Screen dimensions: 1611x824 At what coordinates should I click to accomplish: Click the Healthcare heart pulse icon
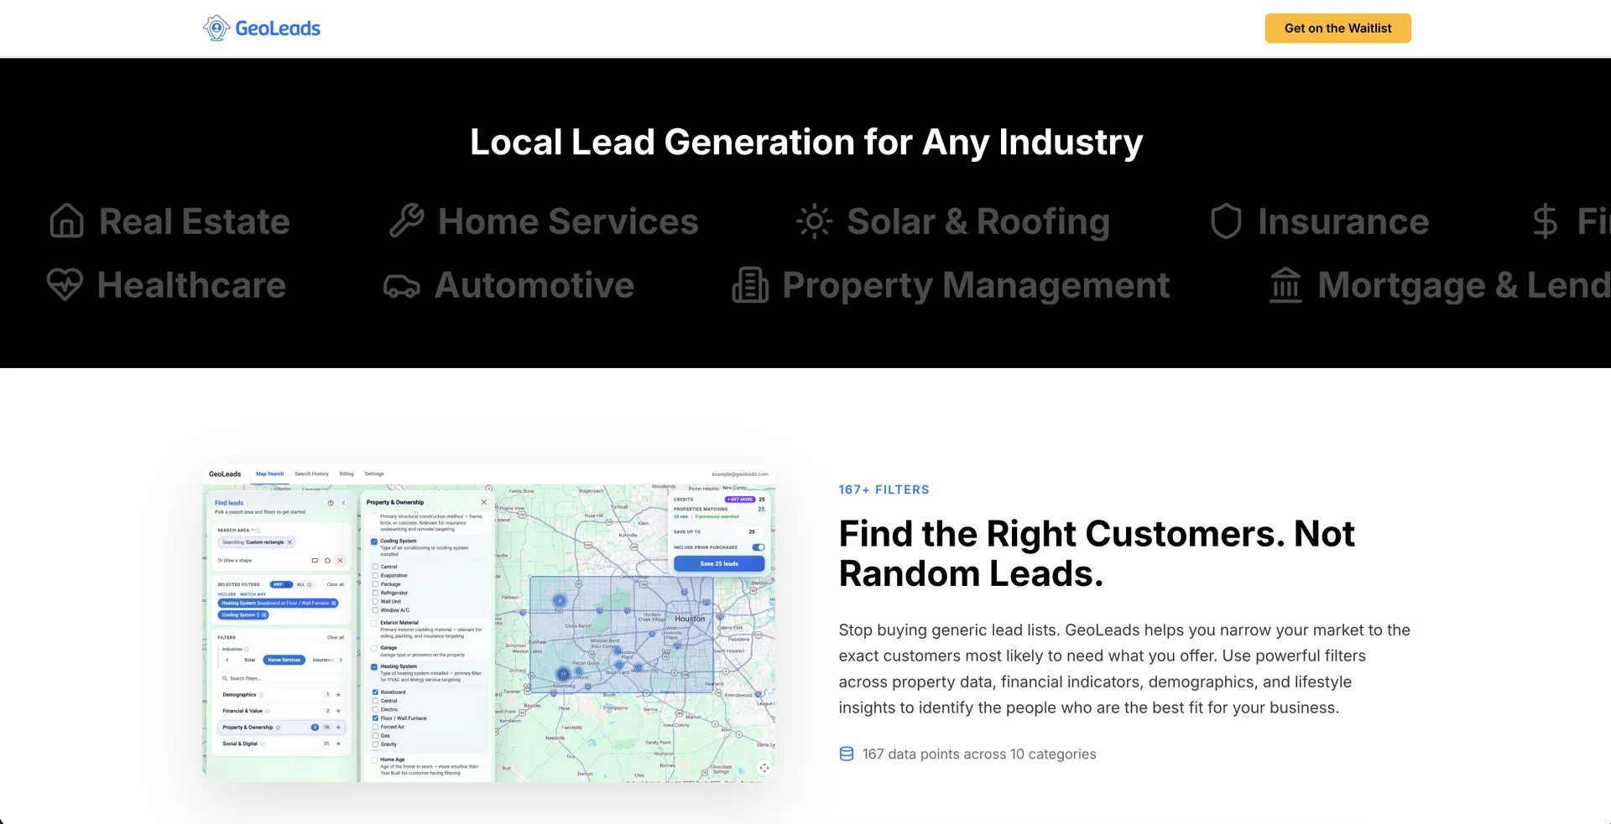pyautogui.click(x=65, y=285)
